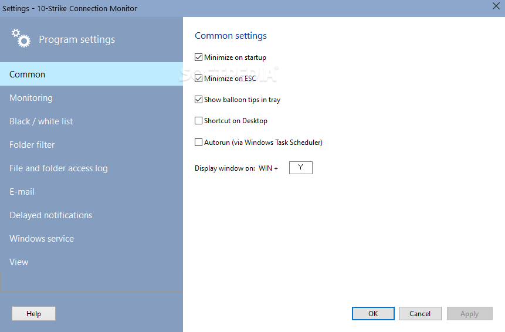Open Folder filter settings
The width and height of the screenshot is (505, 332).
coord(91,144)
